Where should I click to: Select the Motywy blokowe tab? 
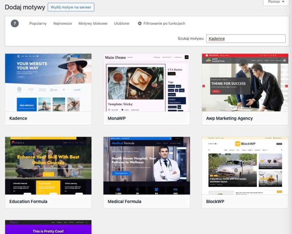click(x=93, y=24)
